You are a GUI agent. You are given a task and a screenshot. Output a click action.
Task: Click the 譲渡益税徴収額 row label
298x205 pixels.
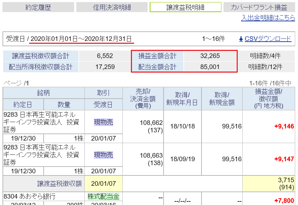pos(60,184)
